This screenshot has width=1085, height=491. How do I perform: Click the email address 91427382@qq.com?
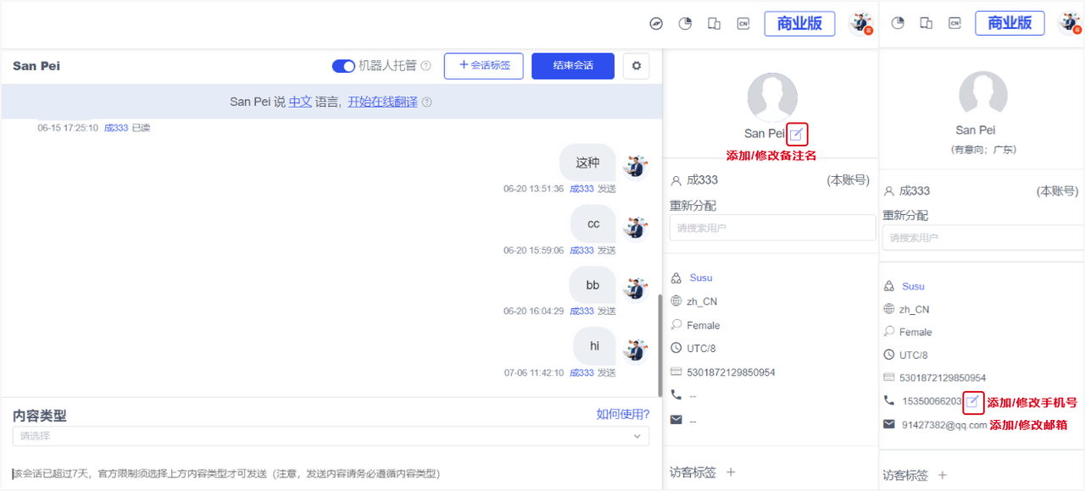[x=944, y=425]
